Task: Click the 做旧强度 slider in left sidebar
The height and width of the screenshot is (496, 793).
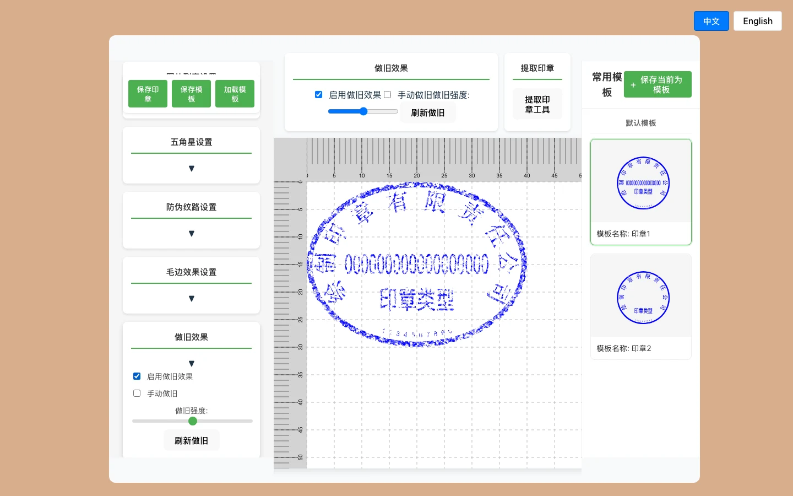Action: pyautogui.click(x=192, y=421)
